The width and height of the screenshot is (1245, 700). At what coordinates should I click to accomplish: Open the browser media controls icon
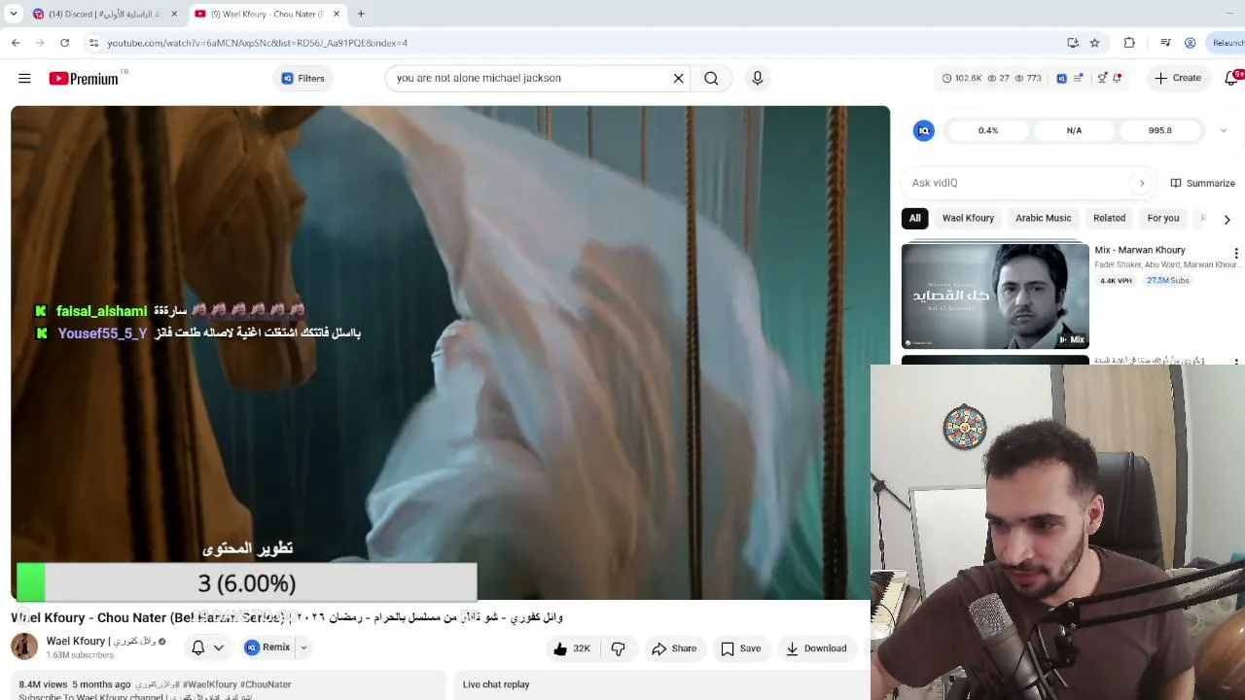tap(1165, 43)
